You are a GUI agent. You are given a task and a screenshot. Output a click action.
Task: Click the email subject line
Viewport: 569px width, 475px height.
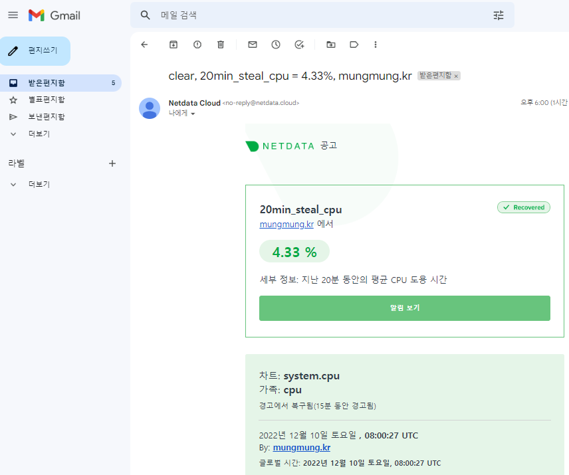(290, 76)
